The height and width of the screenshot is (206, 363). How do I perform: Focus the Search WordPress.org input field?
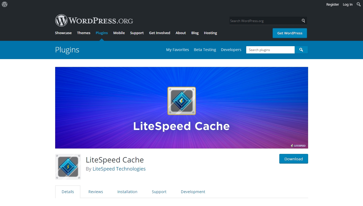click(265, 21)
